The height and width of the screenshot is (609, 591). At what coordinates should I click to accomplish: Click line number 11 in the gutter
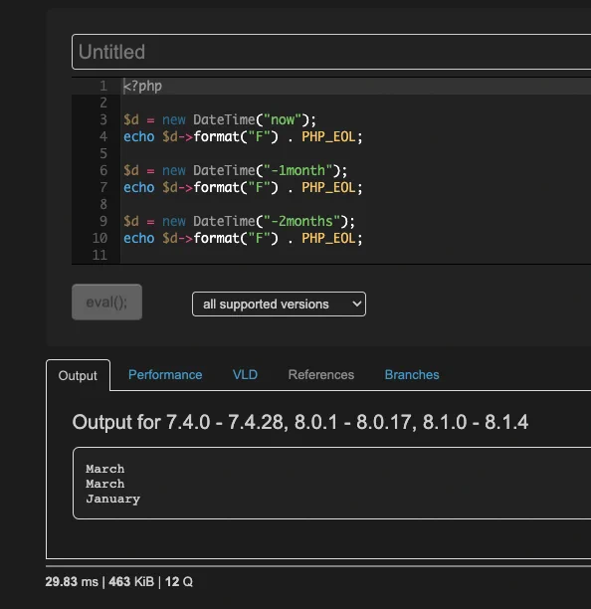(99, 255)
